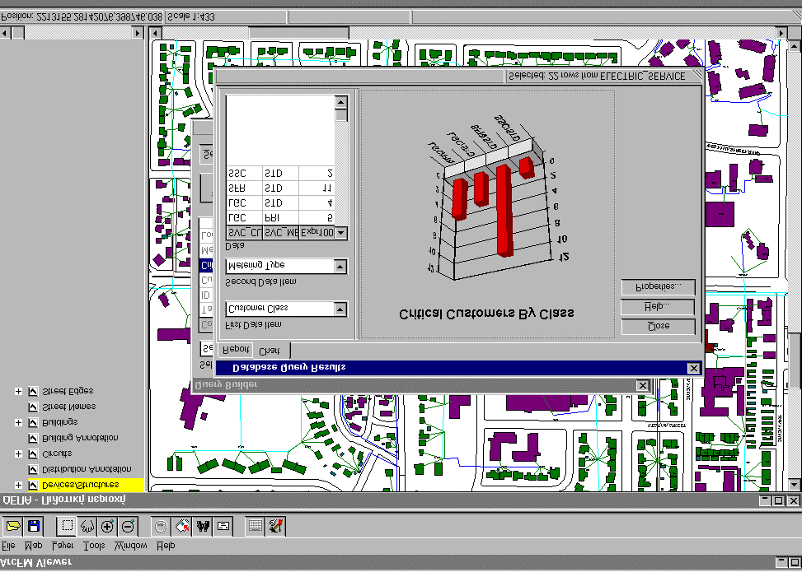Screen dimensions: 802x572
Task: Close the Database Query Results dialog
Action: coord(693,368)
